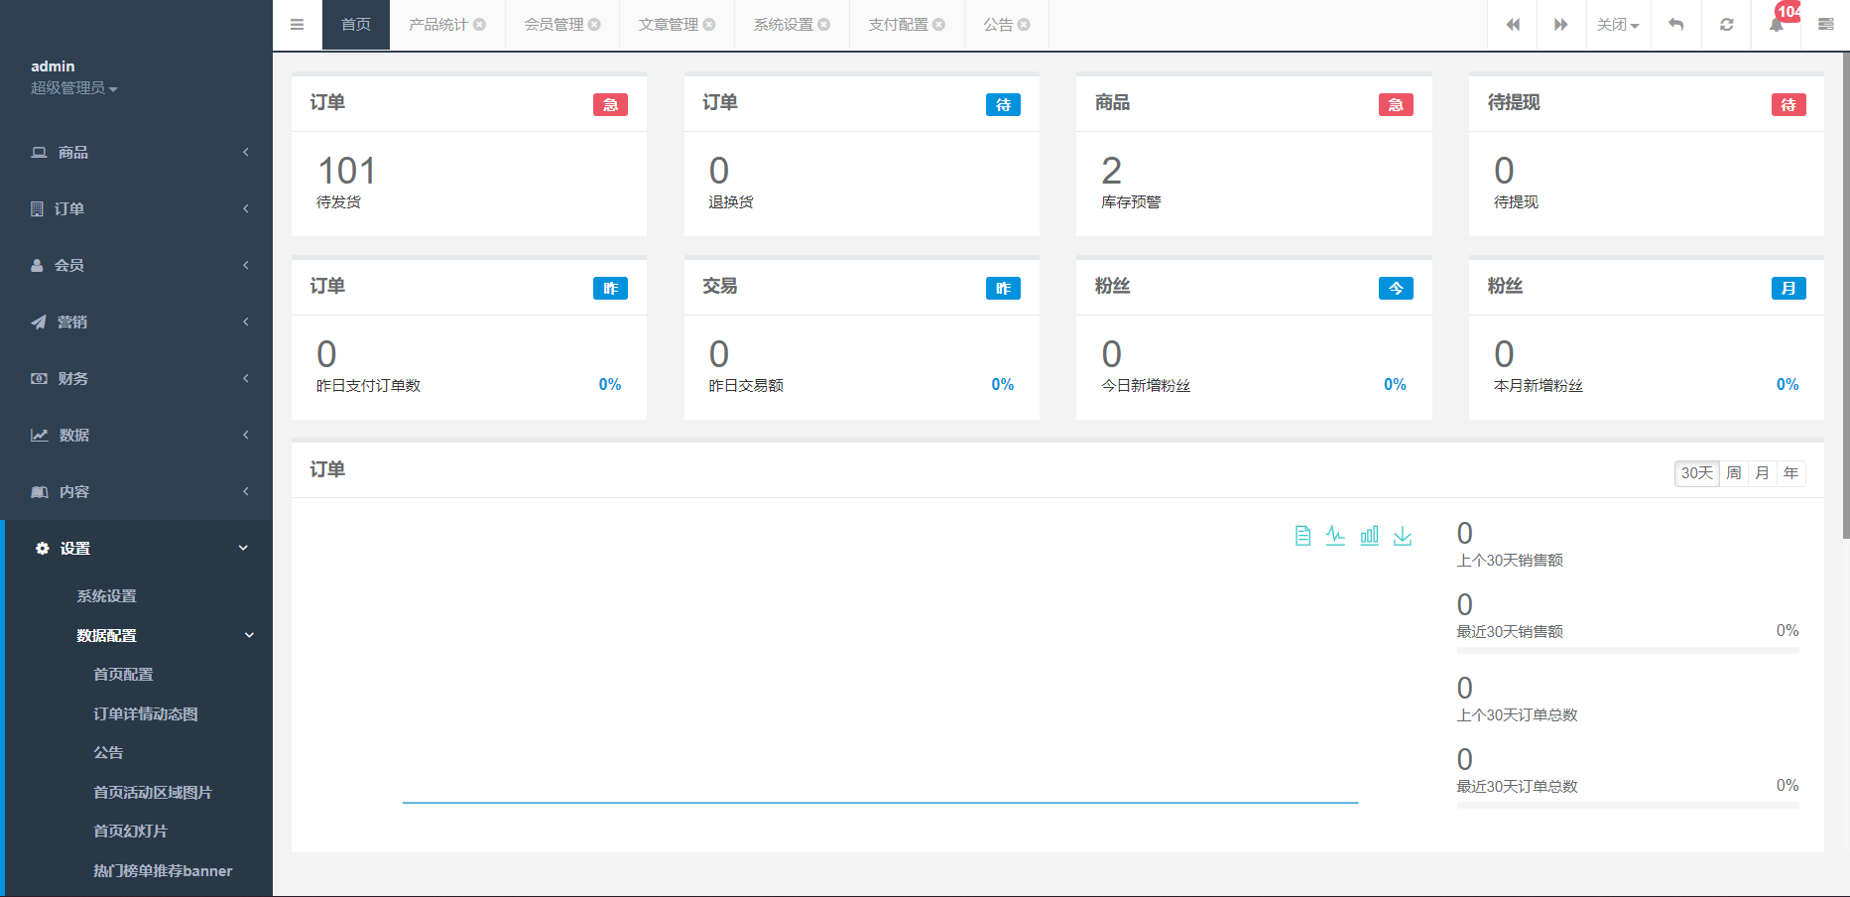Switch chart to line graph icon
This screenshot has width=1850, height=897.
pyautogui.click(x=1336, y=536)
